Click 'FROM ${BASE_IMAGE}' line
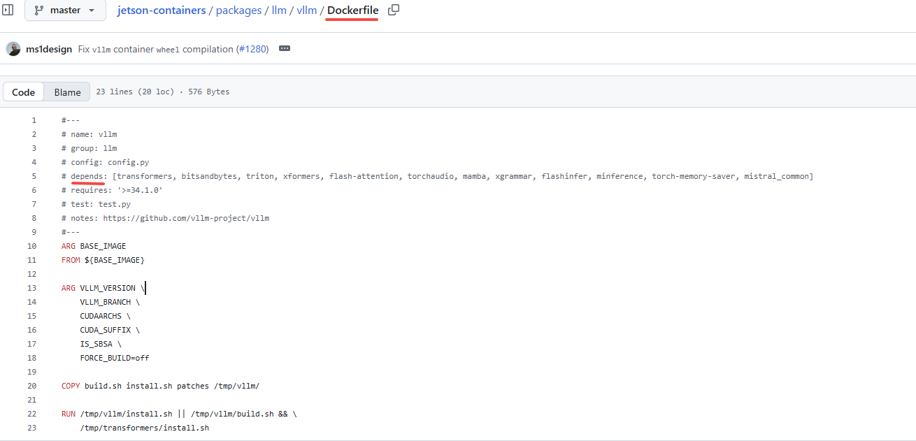This screenshot has height=441, width=916. click(103, 260)
